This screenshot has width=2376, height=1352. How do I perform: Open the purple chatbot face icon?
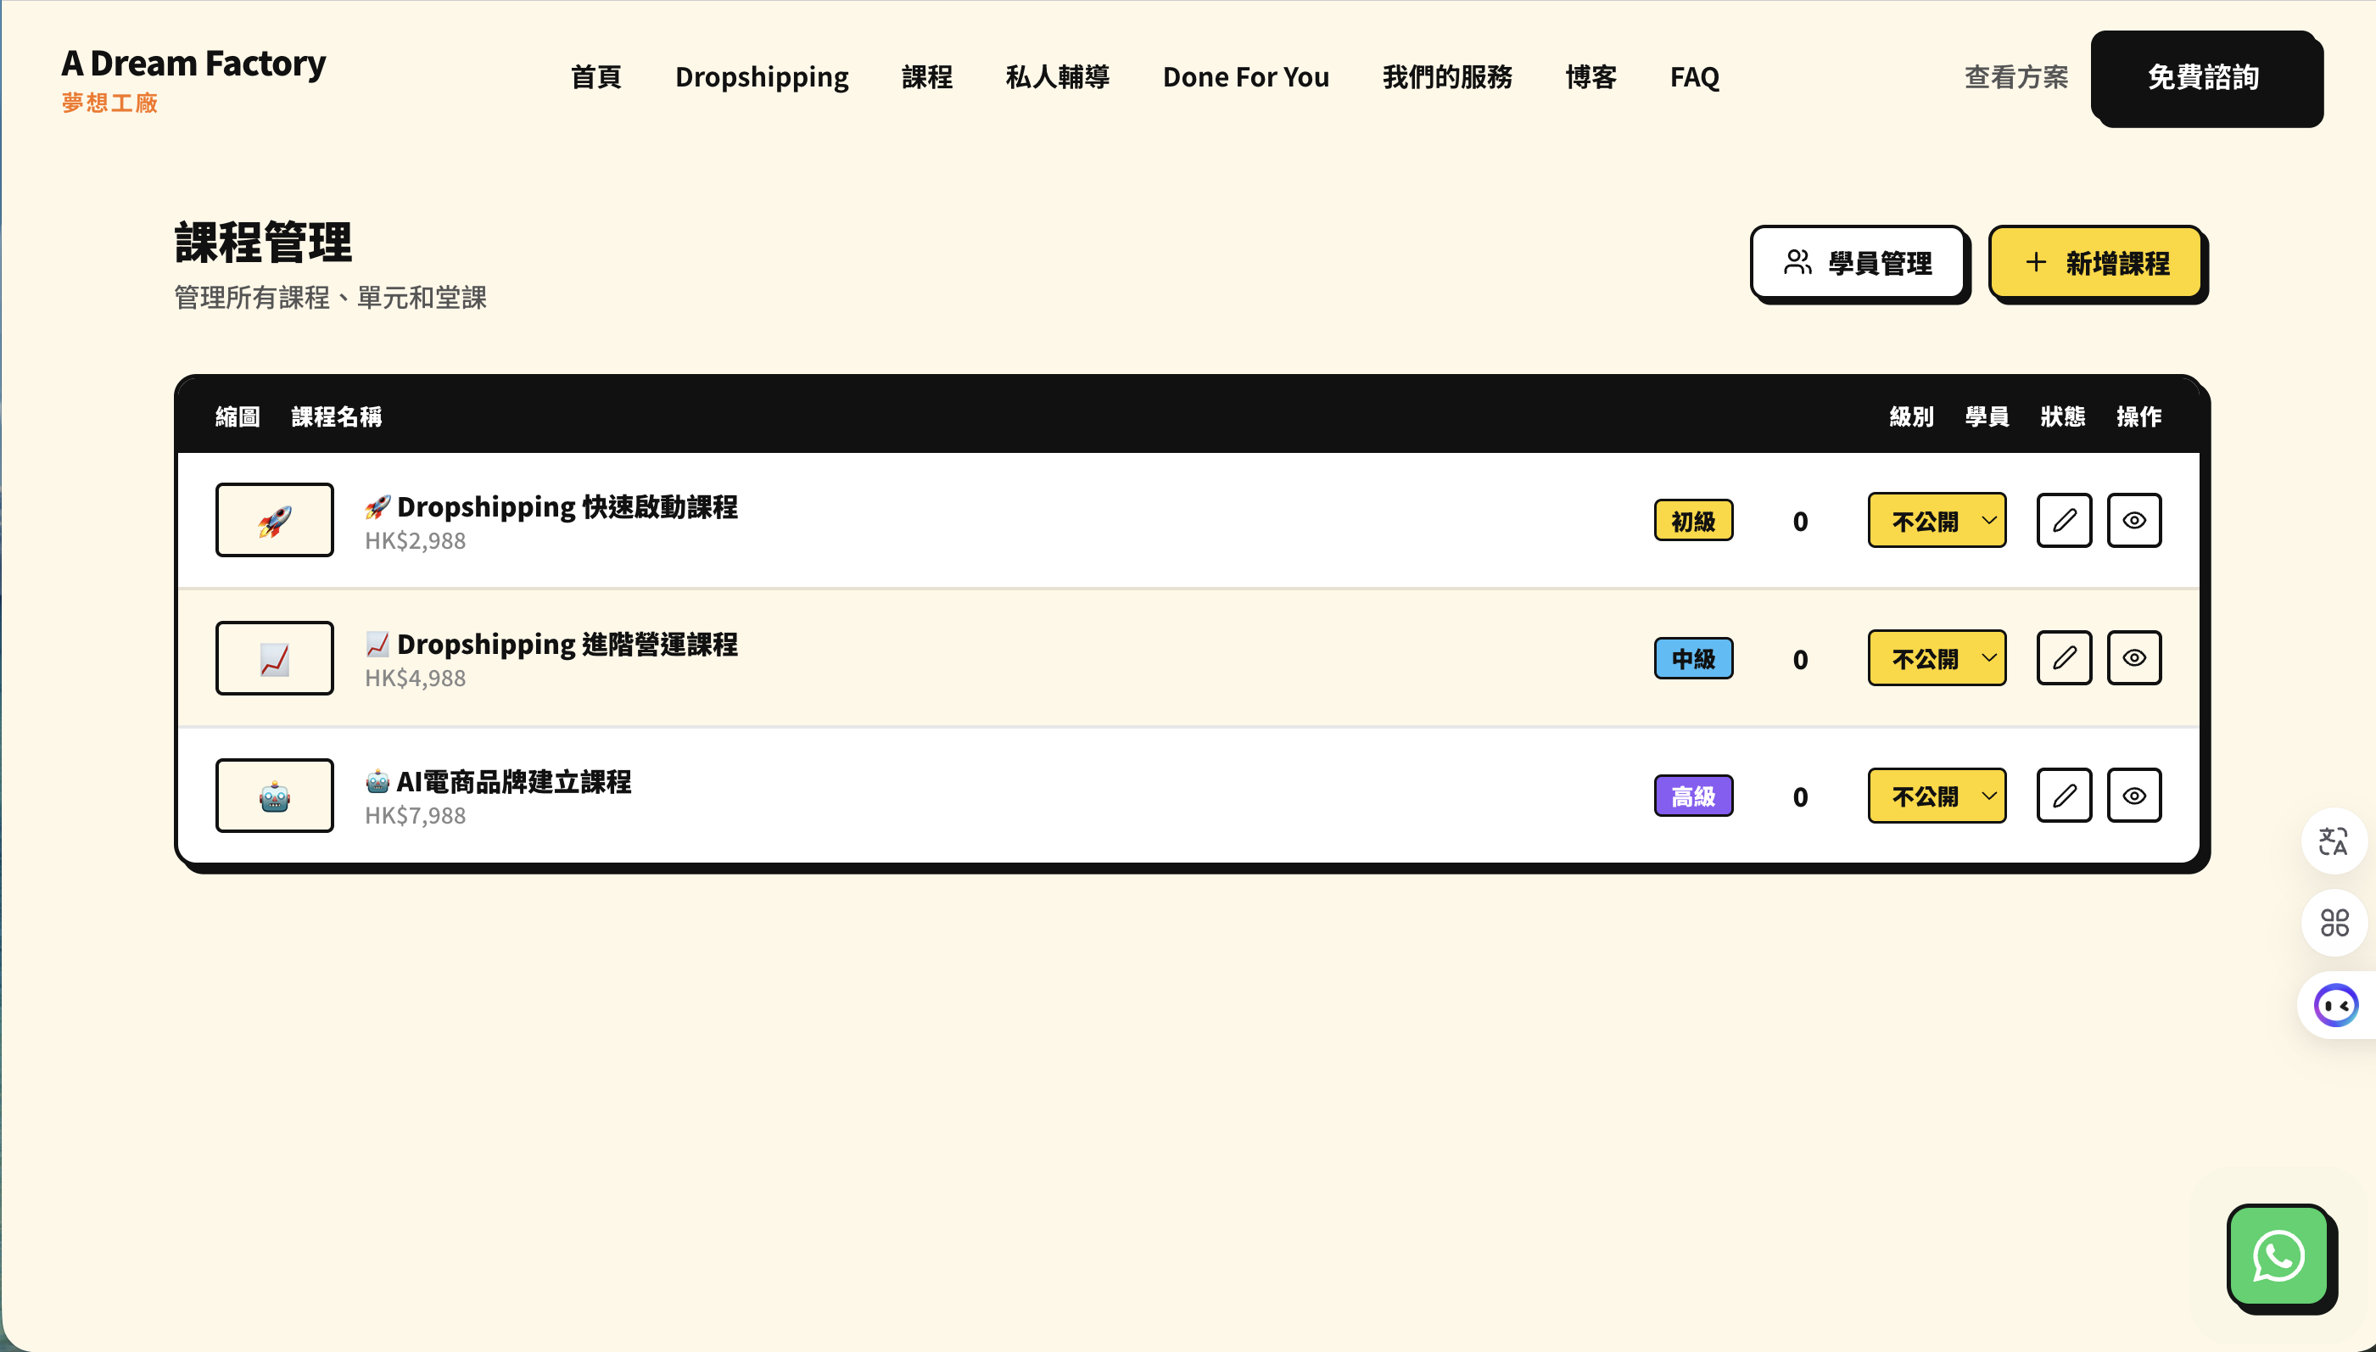pos(2335,1005)
